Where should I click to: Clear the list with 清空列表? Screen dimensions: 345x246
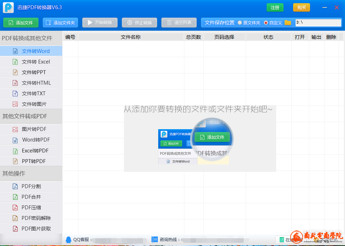pos(179,23)
